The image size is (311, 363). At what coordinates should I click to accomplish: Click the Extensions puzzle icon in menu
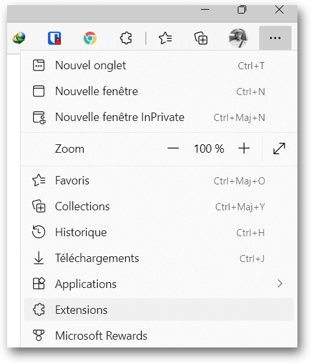pos(39,309)
